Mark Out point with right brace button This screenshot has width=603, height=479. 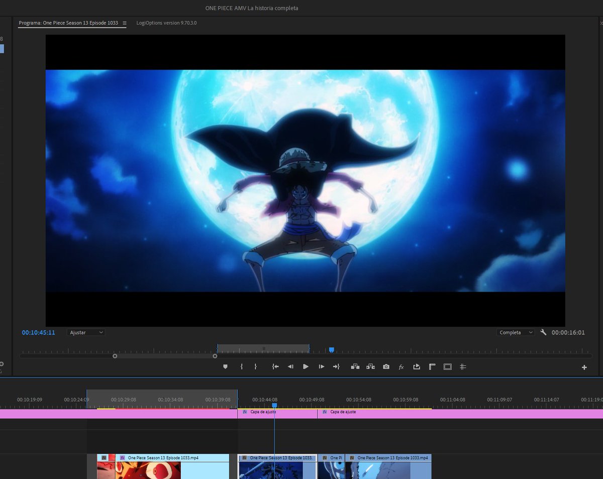pos(255,367)
